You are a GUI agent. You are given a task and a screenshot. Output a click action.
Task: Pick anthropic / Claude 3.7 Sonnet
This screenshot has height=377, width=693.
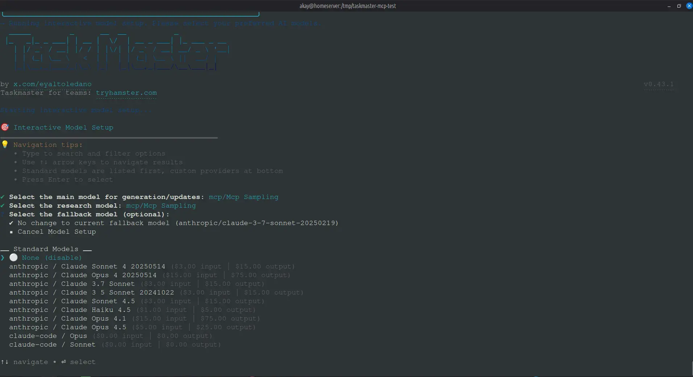click(x=137, y=284)
